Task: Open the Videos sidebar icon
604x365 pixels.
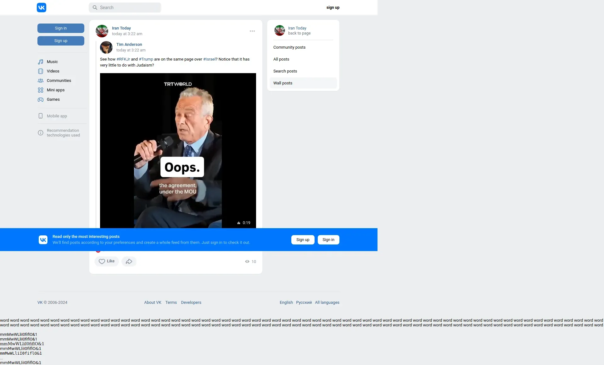Action: click(x=41, y=71)
